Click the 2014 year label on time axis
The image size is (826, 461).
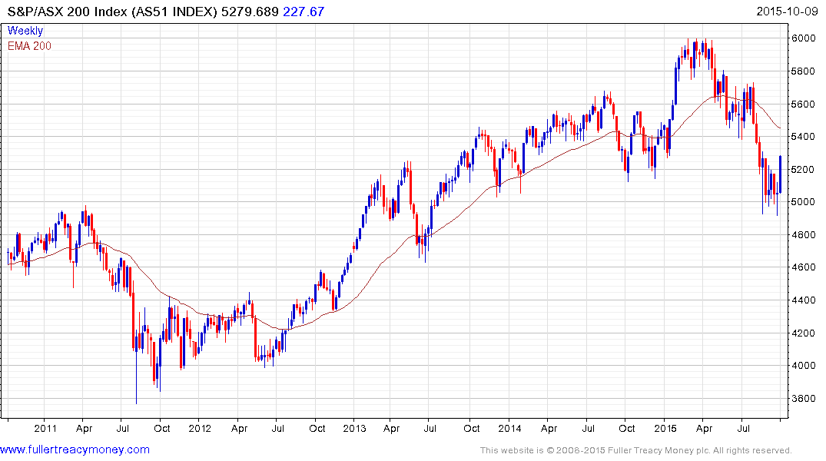[509, 428]
